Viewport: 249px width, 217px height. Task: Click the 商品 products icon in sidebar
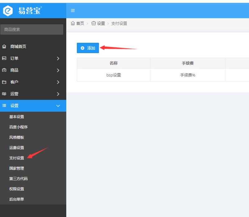(4, 70)
